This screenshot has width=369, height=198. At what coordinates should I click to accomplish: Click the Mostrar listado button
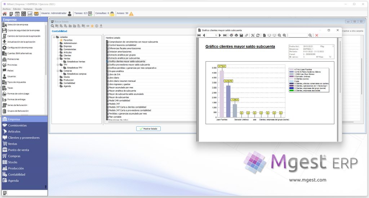148,129
